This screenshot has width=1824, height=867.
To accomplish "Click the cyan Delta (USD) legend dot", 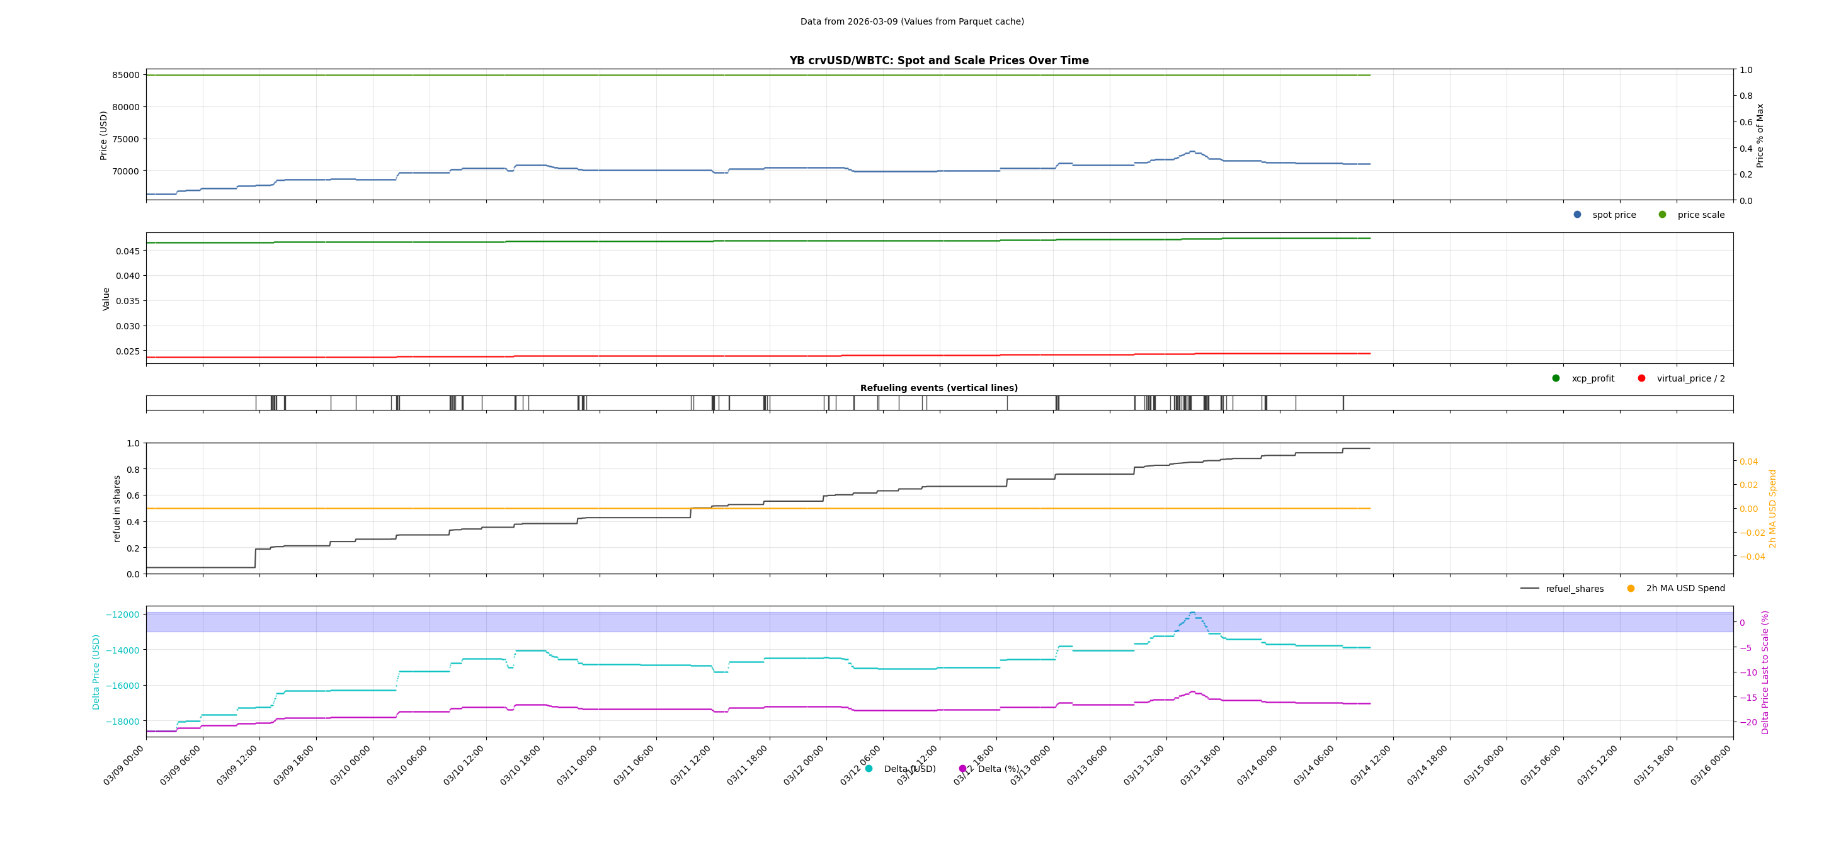I will (x=867, y=768).
